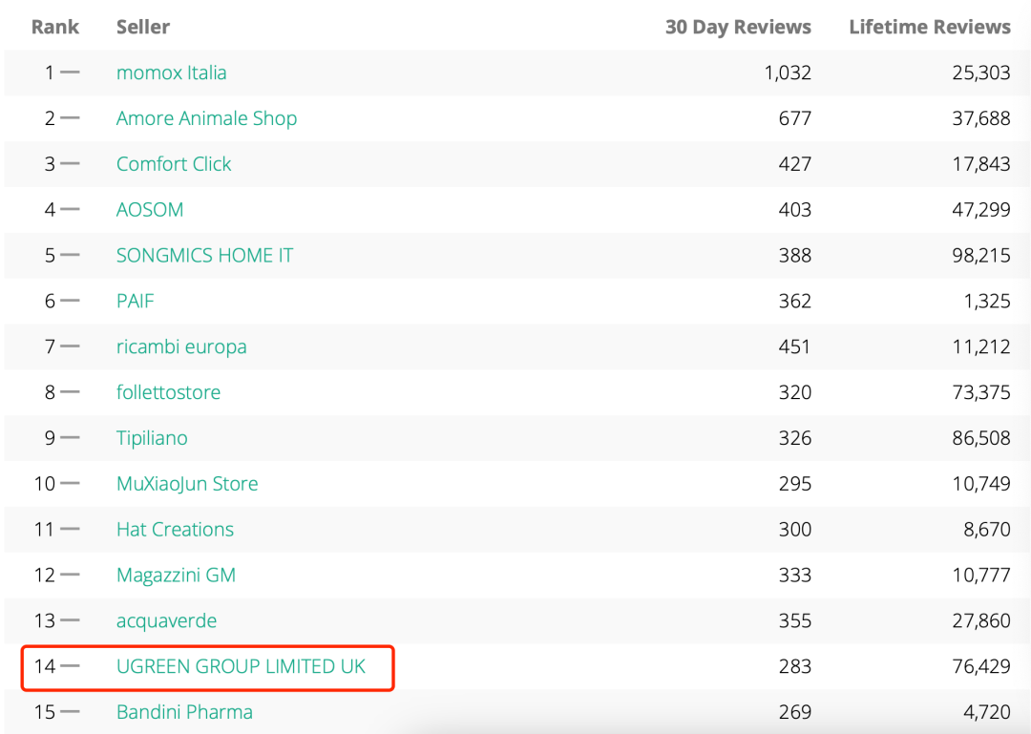Image resolution: width=1031 pixels, height=734 pixels.
Task: Sort by 30 Day Reviews column
Action: tap(738, 27)
